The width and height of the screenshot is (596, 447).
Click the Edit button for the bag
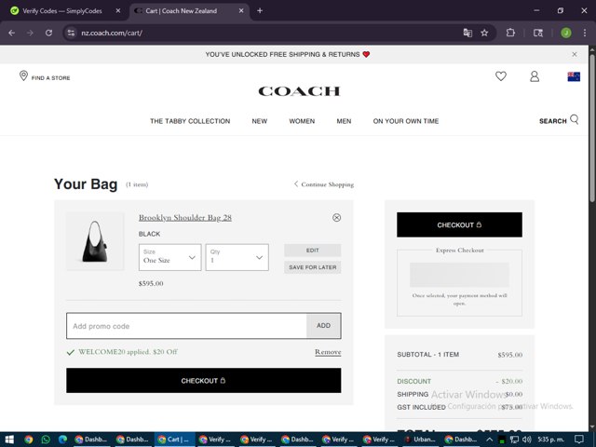click(x=313, y=251)
